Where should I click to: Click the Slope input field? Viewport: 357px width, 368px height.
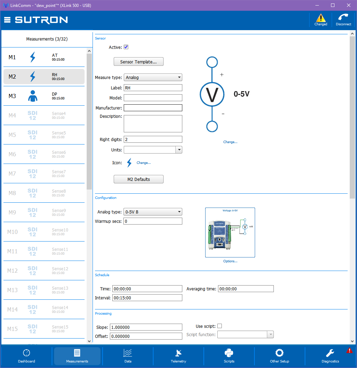(146, 327)
